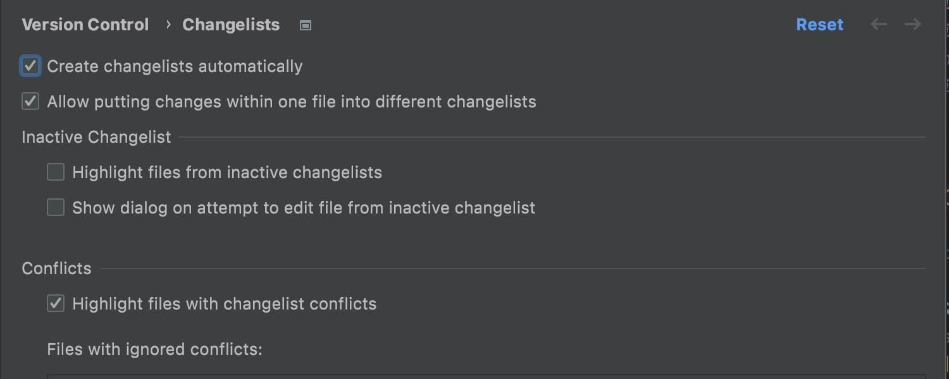Viewport: 949px width, 379px height.
Task: Focus the ignored conflicts file list box
Action: (x=487, y=376)
